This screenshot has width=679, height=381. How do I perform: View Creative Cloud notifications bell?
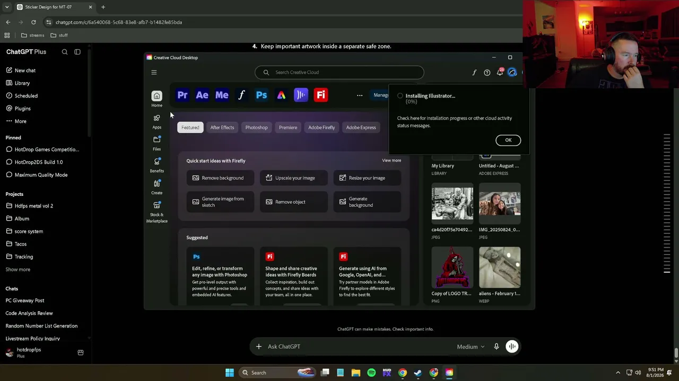click(x=500, y=72)
